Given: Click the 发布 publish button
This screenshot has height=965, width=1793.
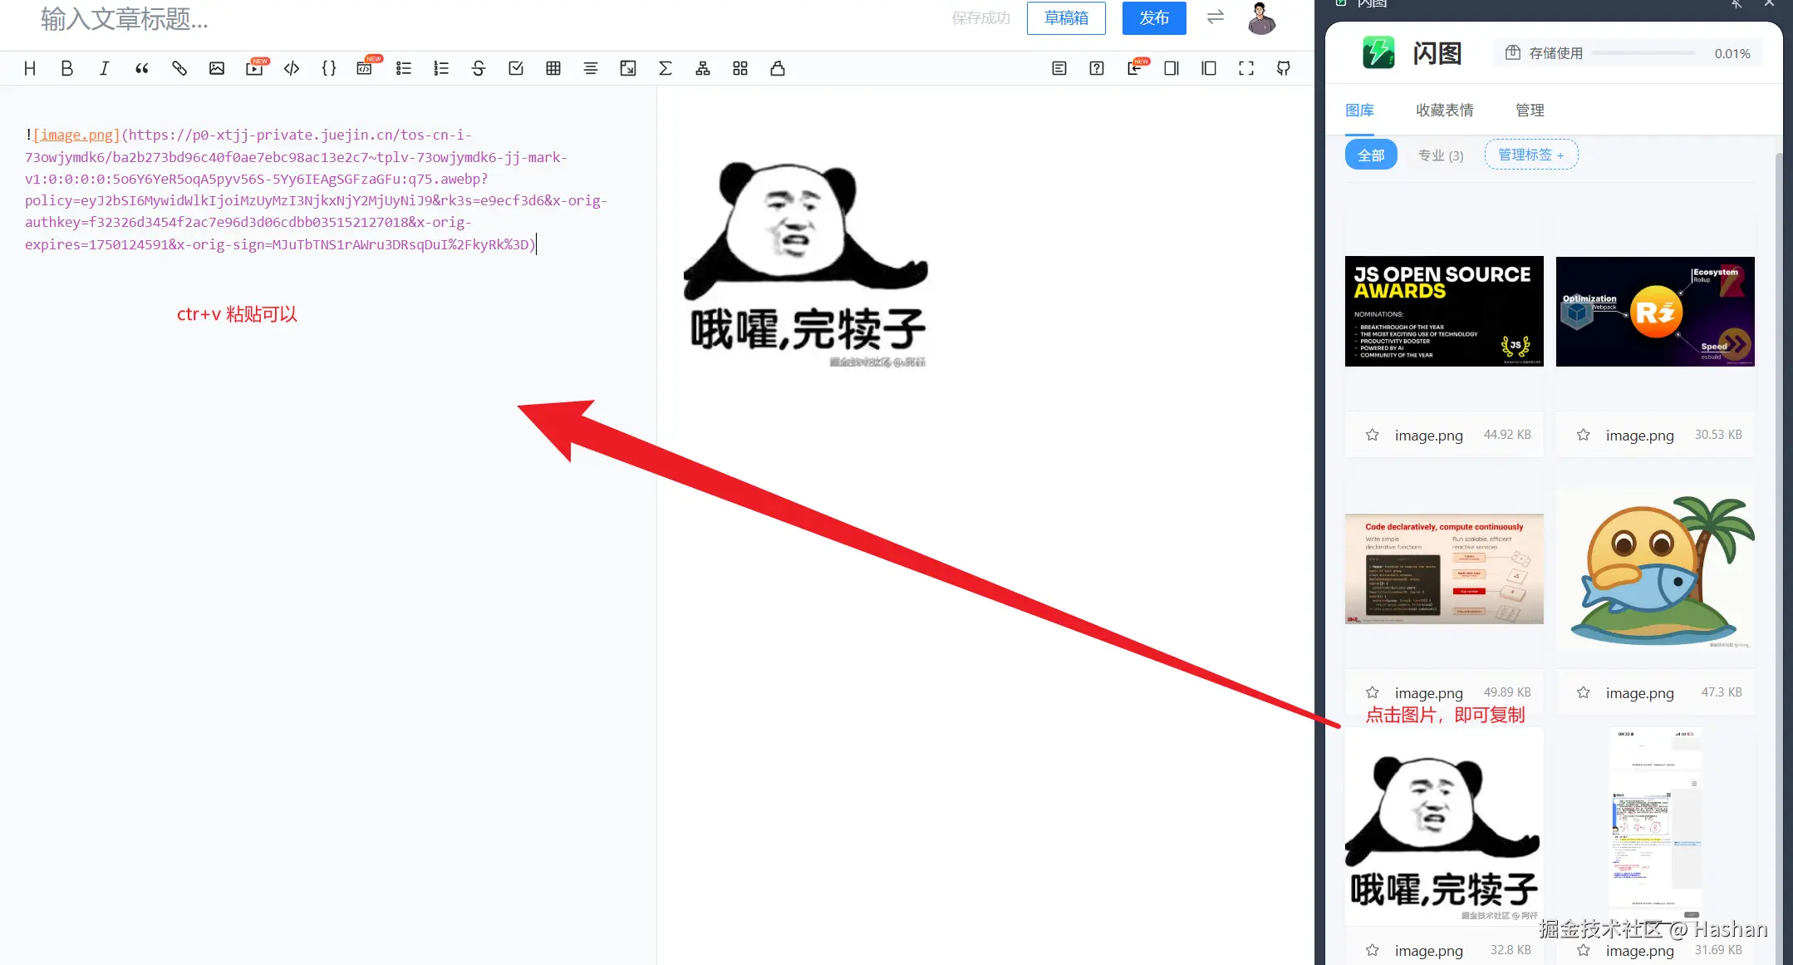Looking at the screenshot, I should pos(1154,17).
